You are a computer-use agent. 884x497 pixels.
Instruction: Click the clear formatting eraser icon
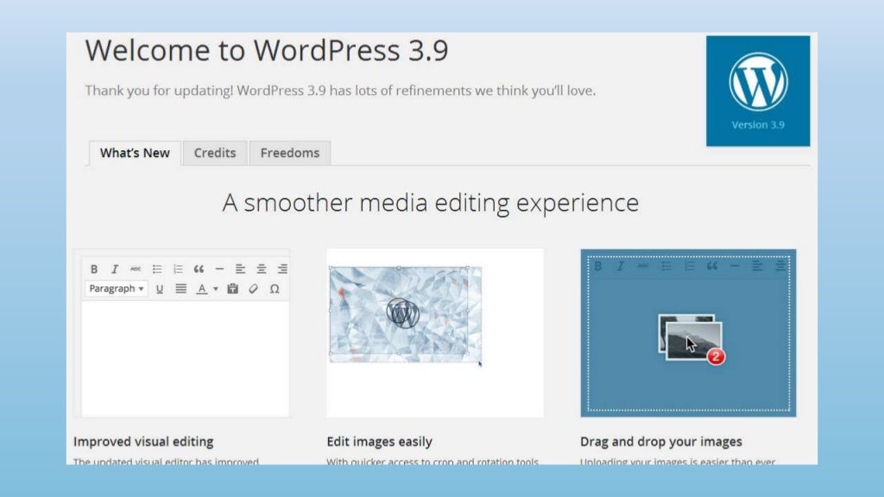[253, 288]
